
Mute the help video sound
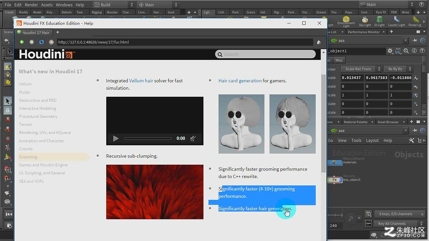pyautogui.click(x=193, y=138)
